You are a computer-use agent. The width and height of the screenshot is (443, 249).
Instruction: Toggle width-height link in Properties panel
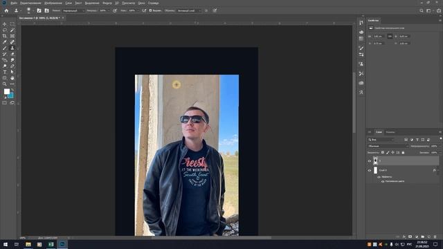[390, 36]
